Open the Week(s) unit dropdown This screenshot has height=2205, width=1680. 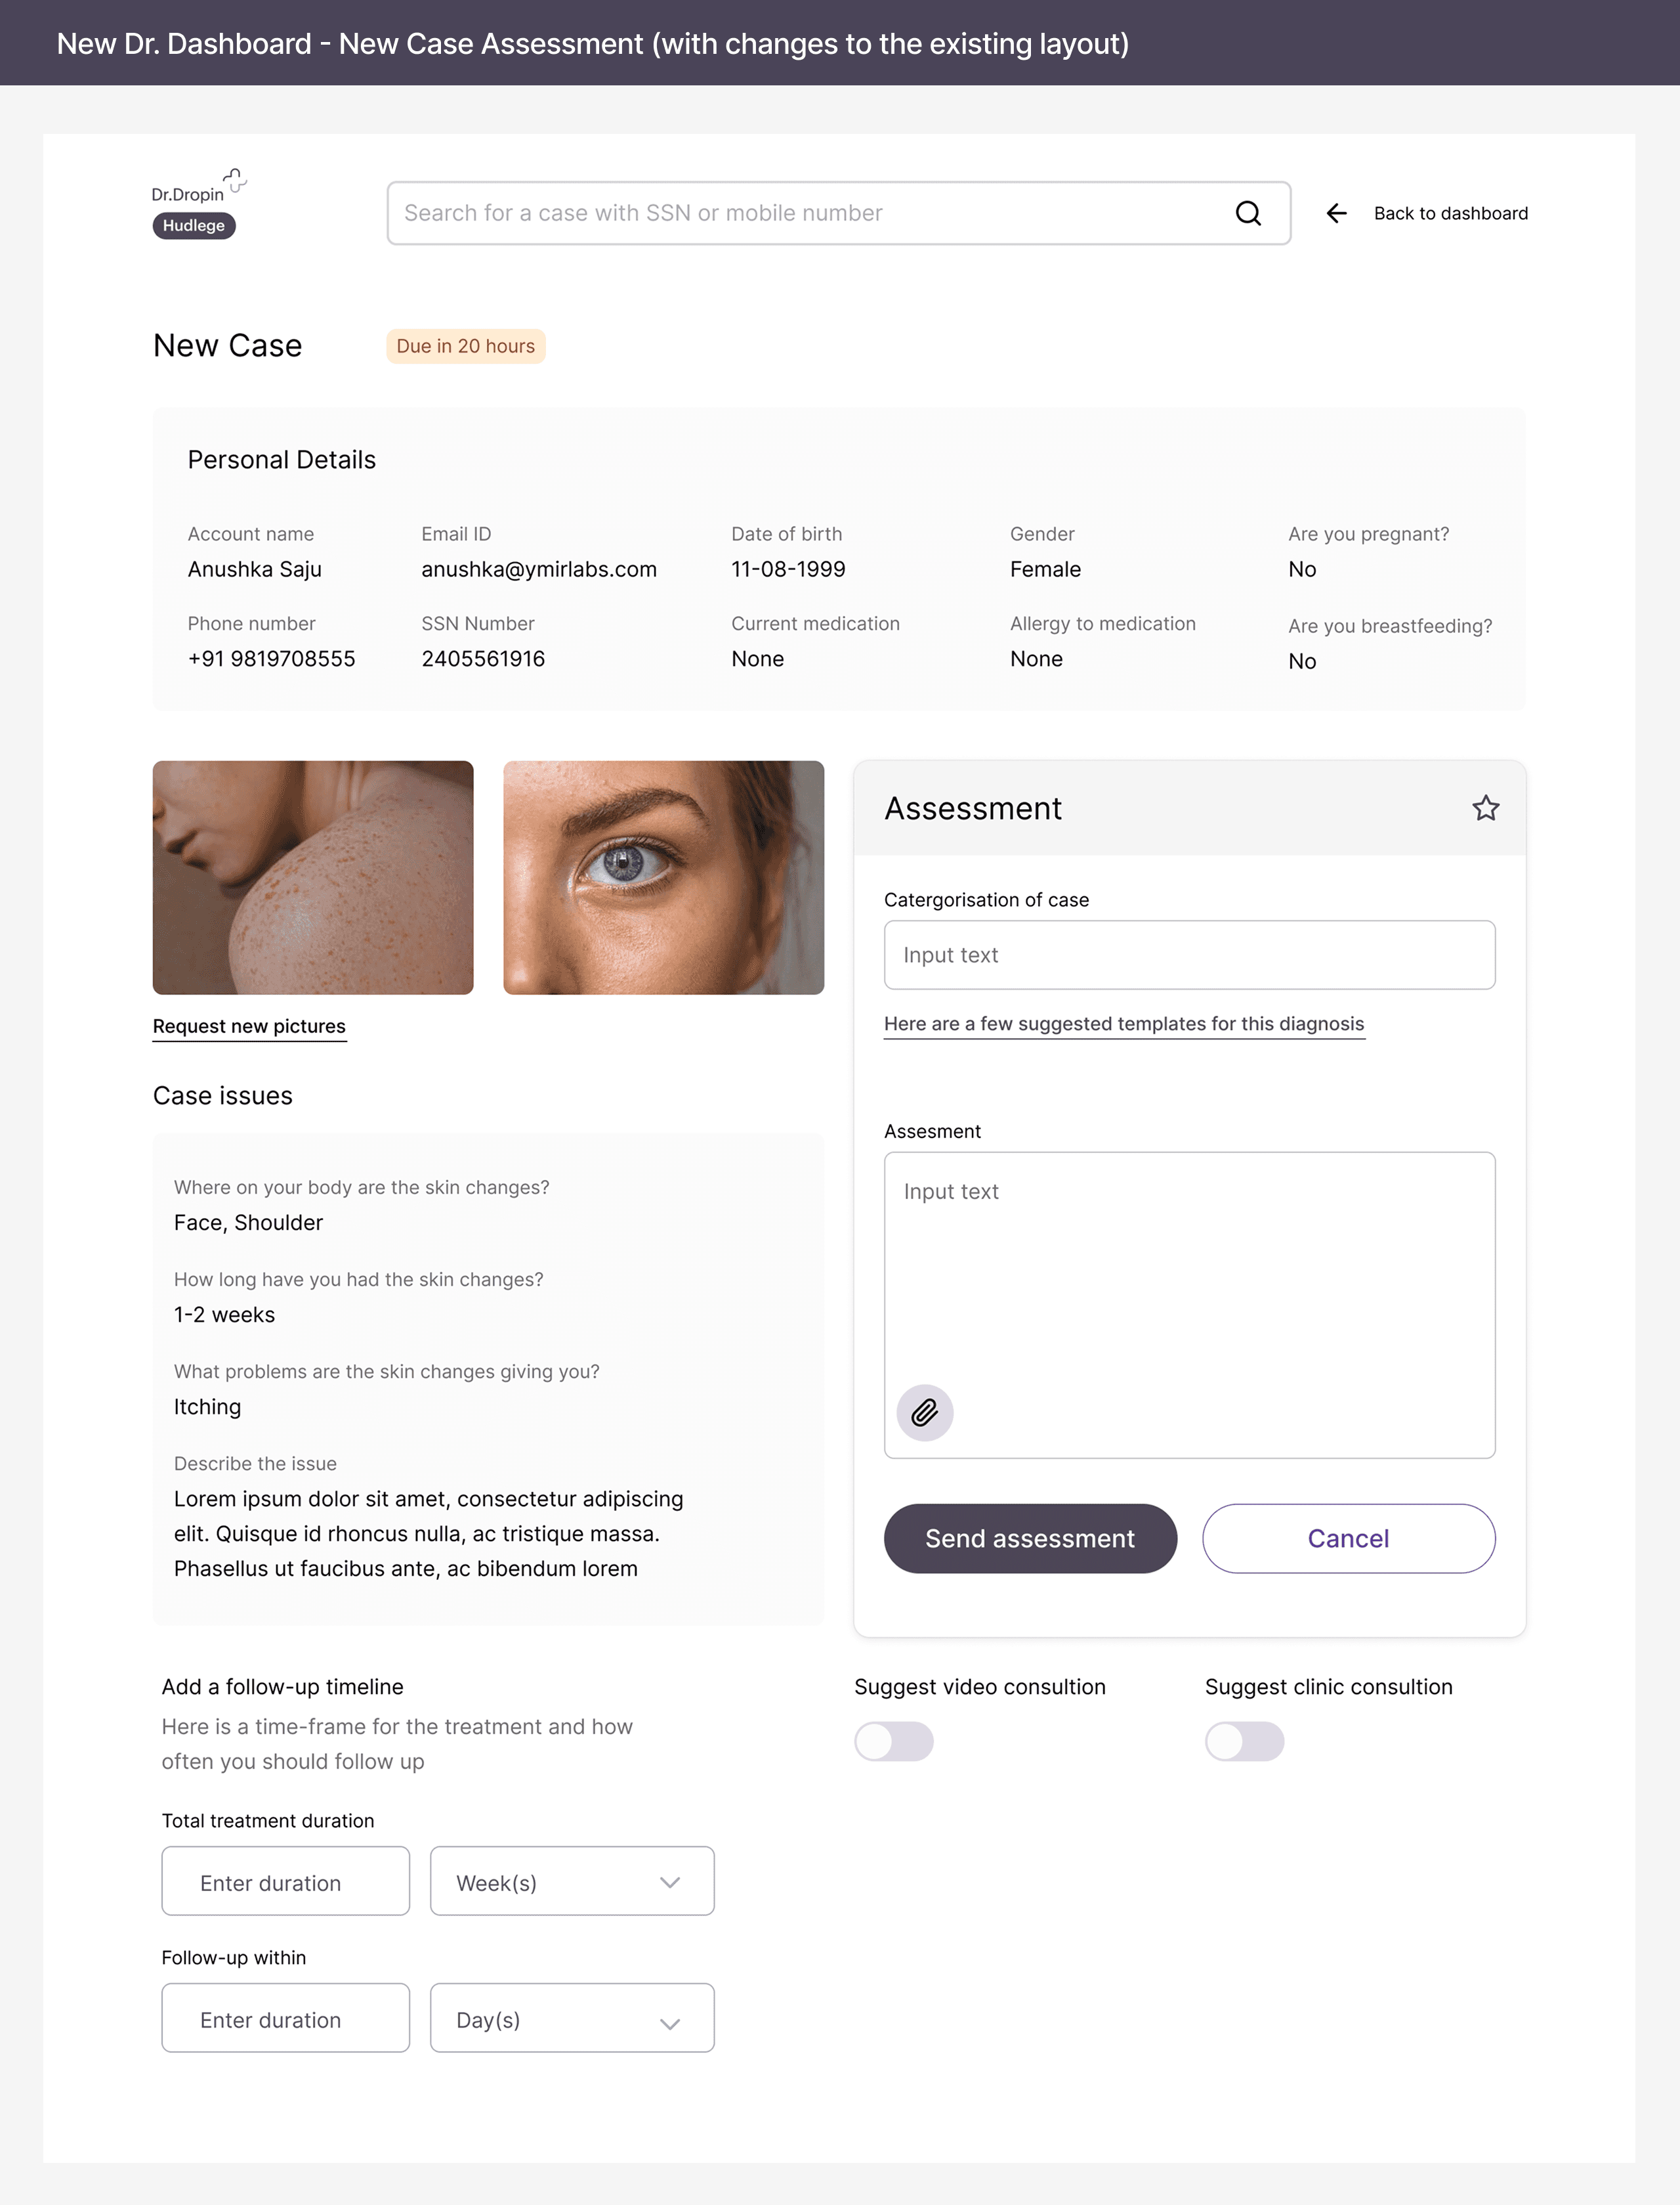point(571,1882)
